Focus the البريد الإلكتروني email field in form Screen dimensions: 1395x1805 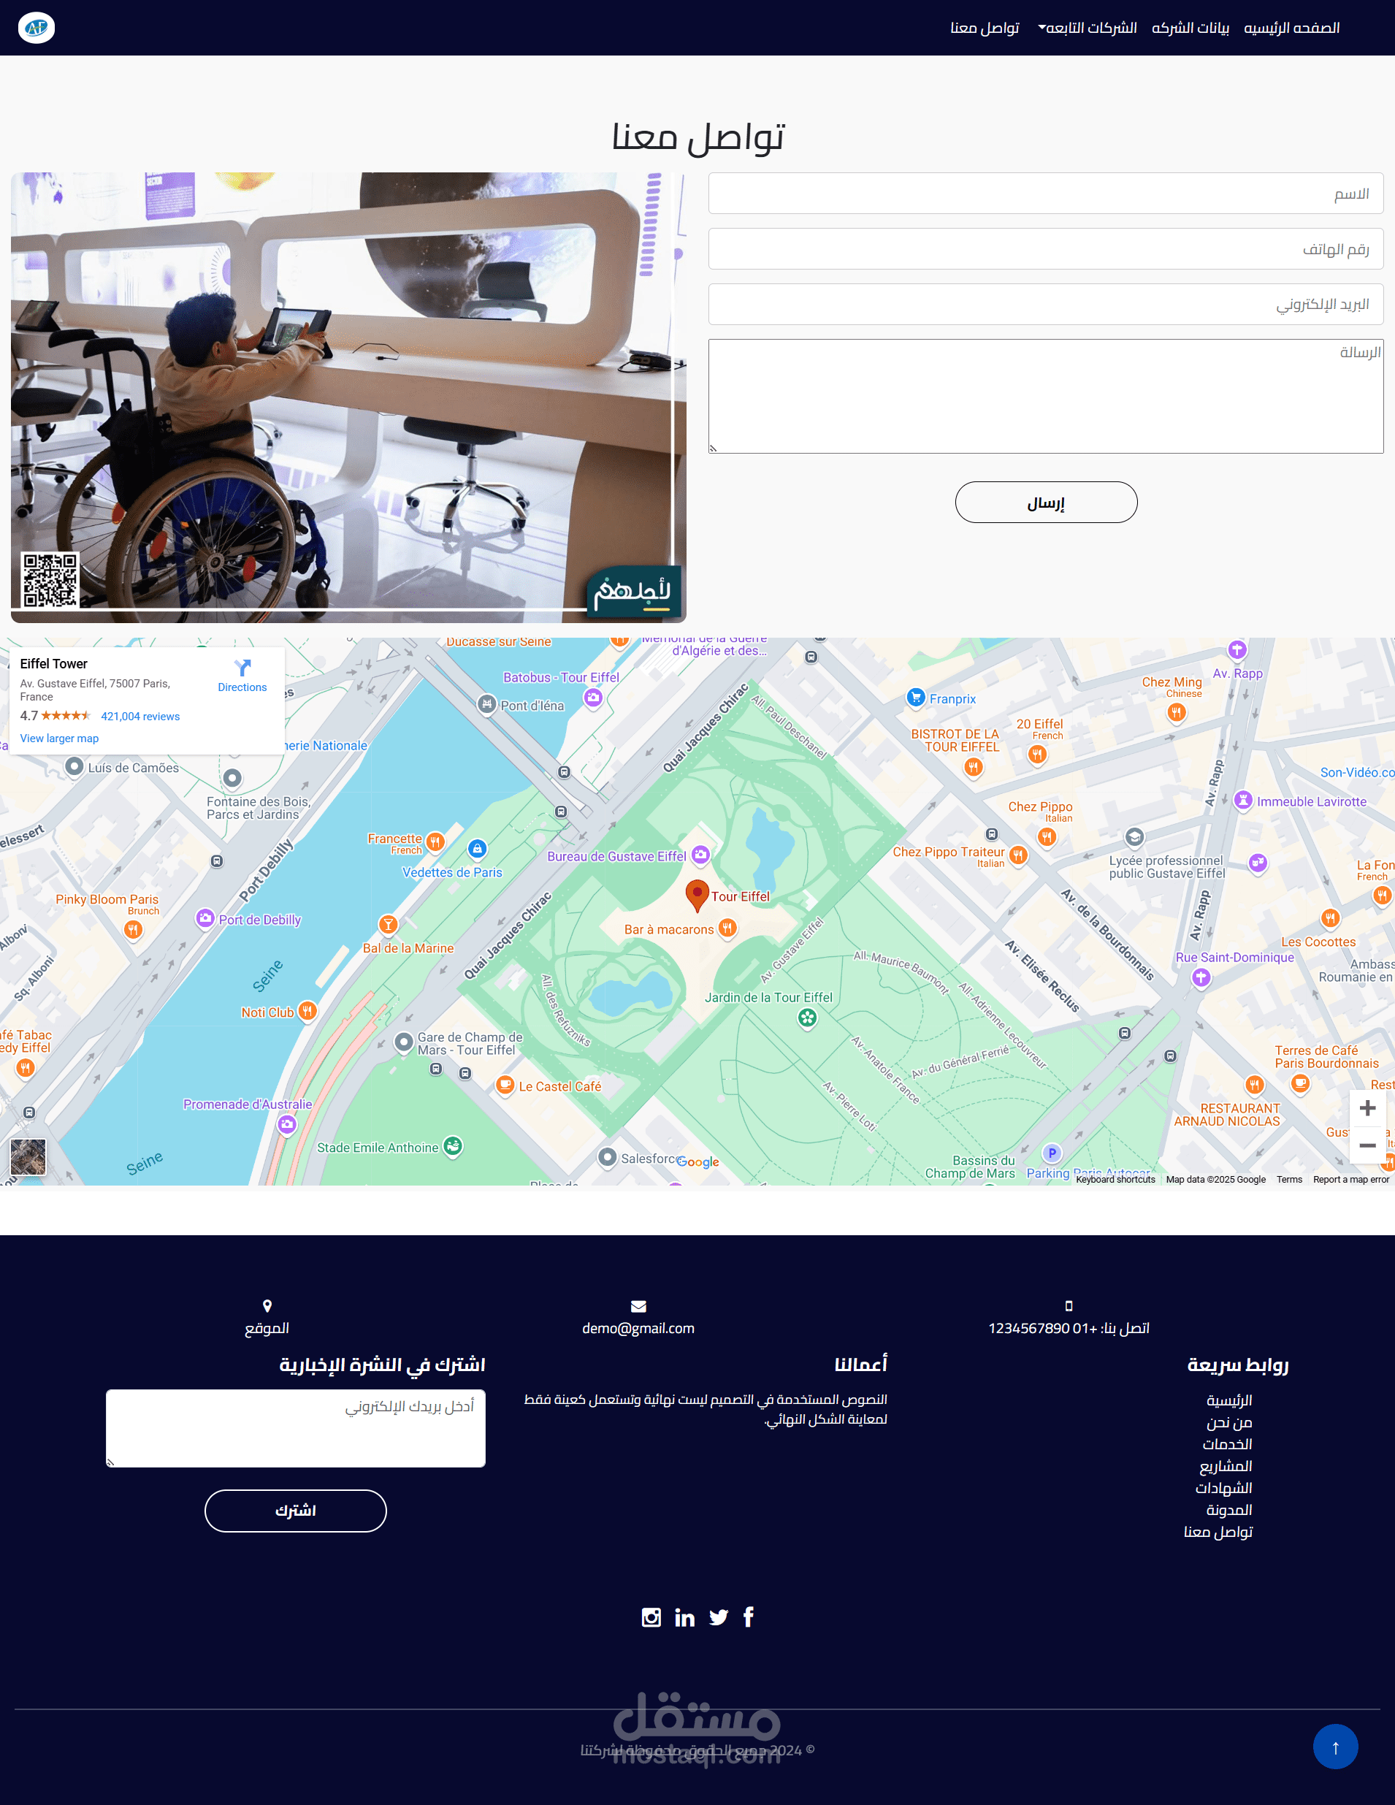[1045, 304]
